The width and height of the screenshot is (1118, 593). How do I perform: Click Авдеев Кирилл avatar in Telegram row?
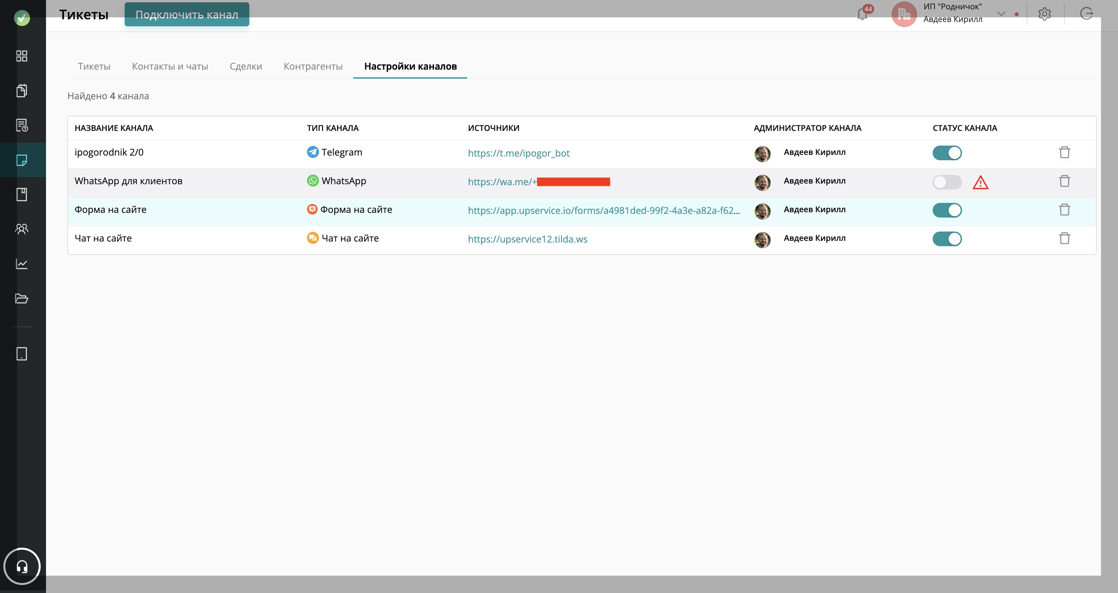point(762,154)
